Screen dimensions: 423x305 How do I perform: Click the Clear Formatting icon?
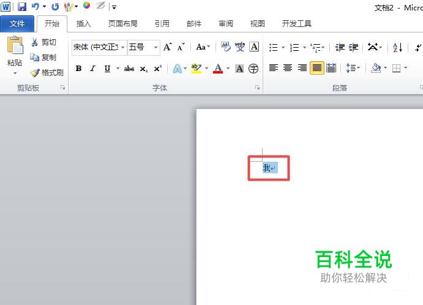(225, 47)
